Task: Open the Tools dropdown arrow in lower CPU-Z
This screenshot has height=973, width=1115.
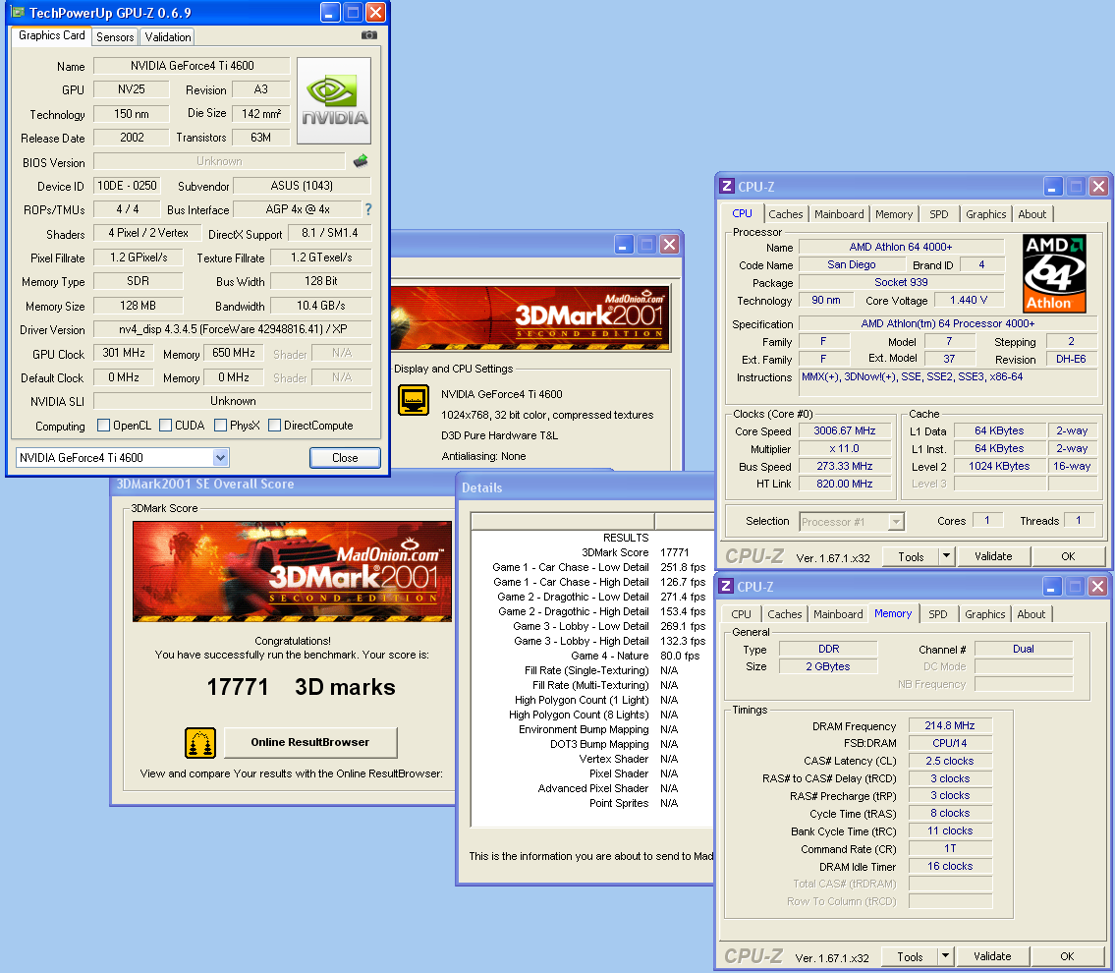Action: (945, 956)
